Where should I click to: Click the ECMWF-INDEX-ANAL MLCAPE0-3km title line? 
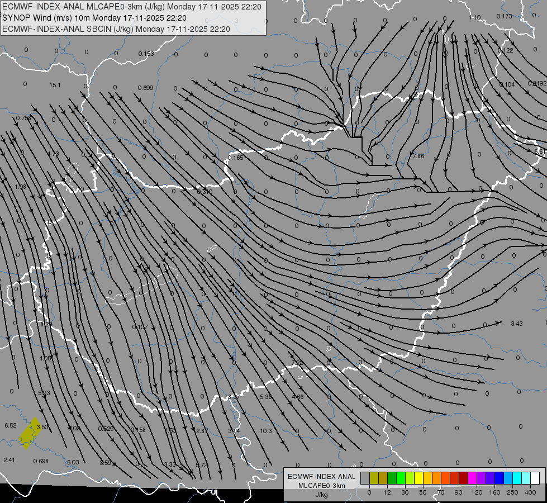point(131,7)
